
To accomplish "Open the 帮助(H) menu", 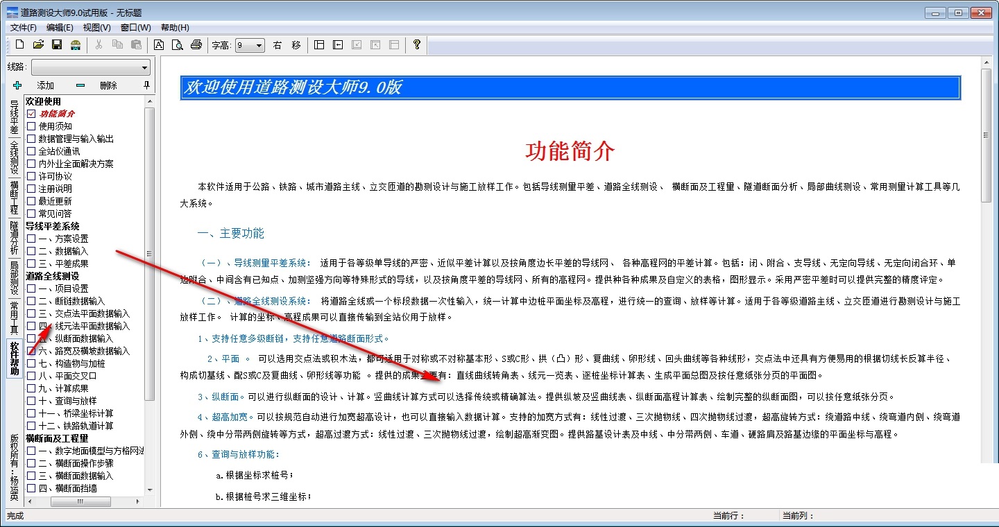I will (x=175, y=27).
